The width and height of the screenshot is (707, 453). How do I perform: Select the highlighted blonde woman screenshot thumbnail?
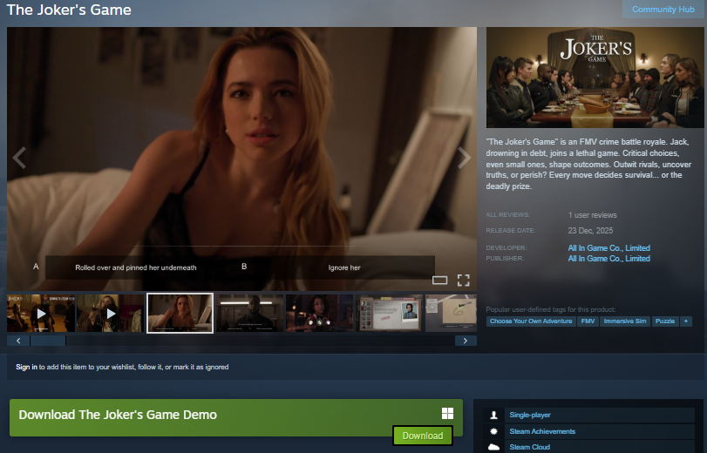coord(180,314)
